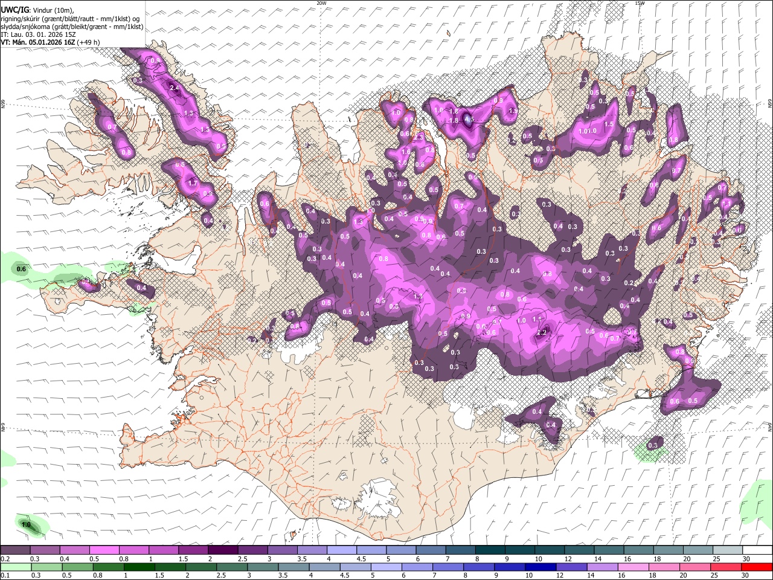This screenshot has height=580, width=773.
Task: Click the "2.2" snowfall value on the map
Action: pos(542,332)
